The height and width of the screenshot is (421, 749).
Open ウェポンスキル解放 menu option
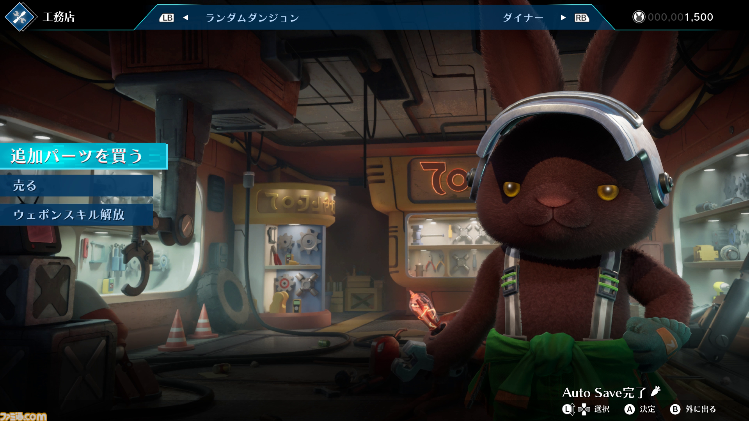(x=76, y=214)
